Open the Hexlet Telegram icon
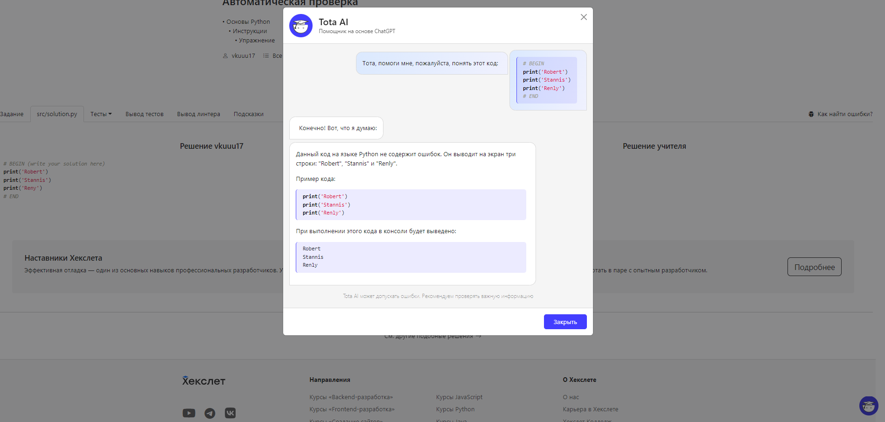 pyautogui.click(x=210, y=413)
